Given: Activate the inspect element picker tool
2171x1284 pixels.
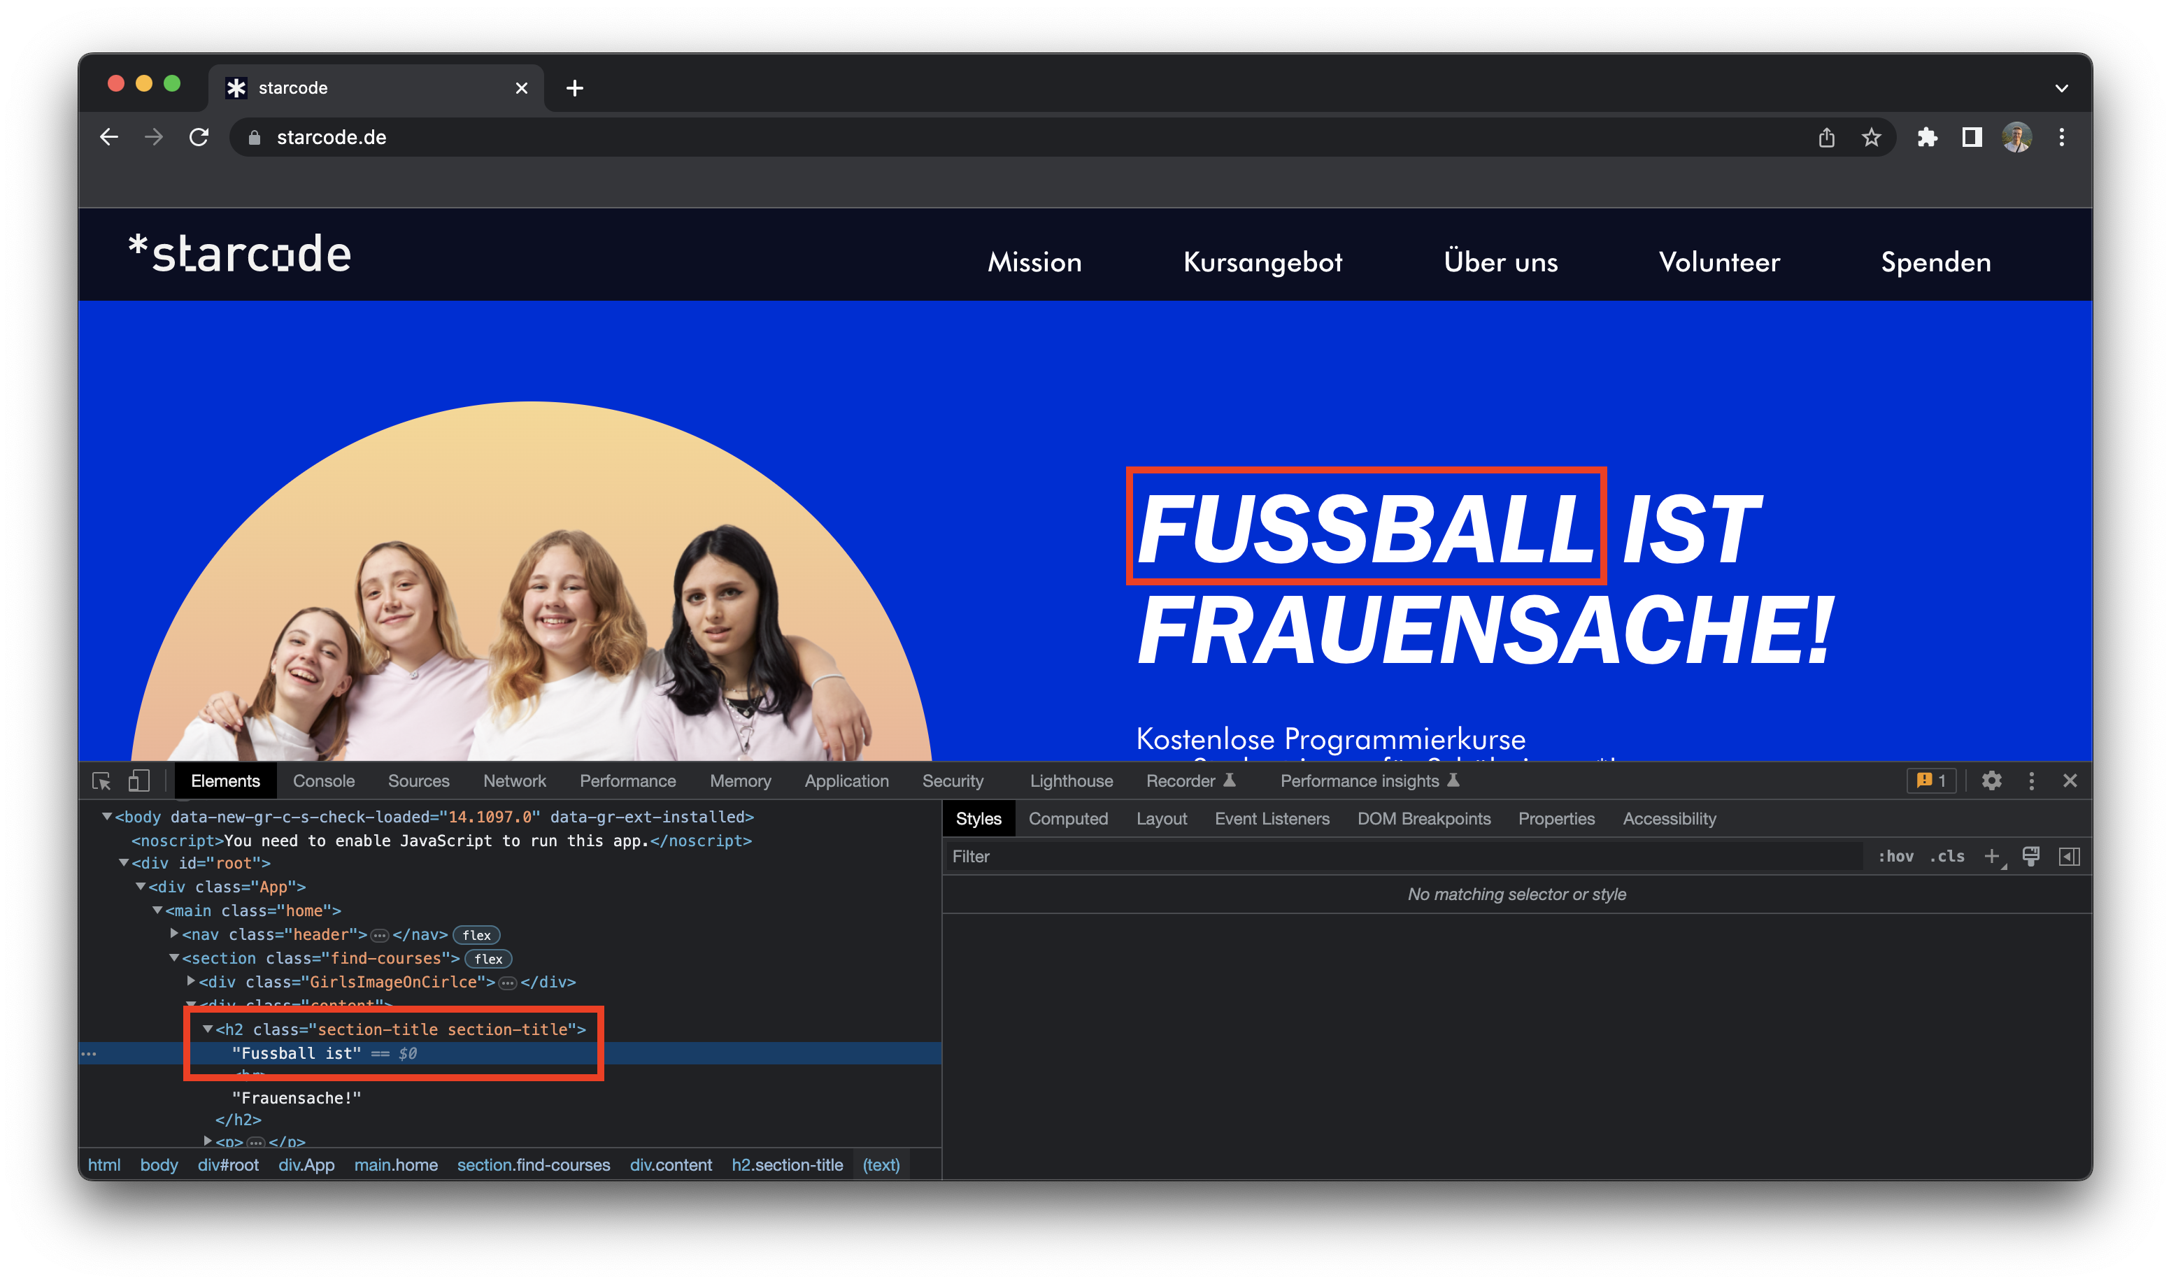Looking at the screenshot, I should [x=101, y=780].
